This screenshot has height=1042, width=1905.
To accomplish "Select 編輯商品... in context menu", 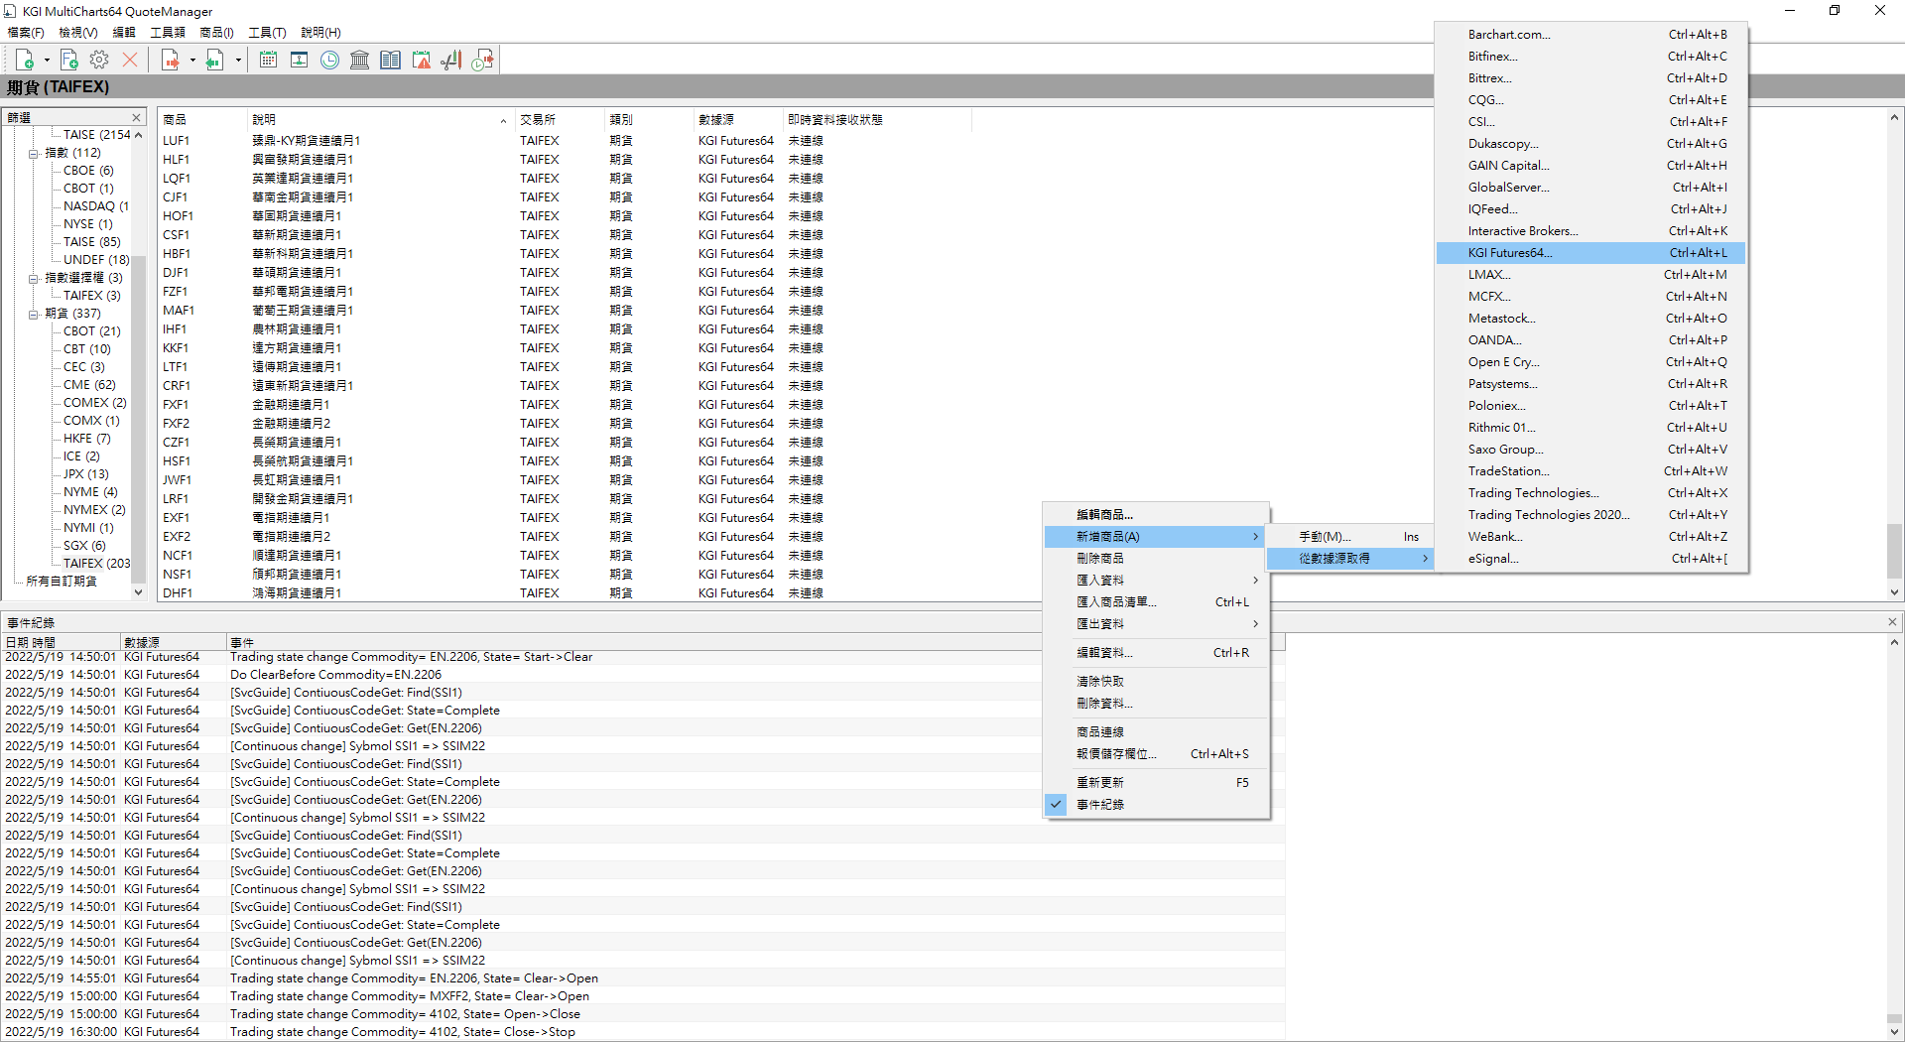I will pyautogui.click(x=1156, y=514).
